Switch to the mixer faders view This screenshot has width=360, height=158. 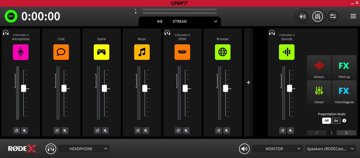pyautogui.click(x=318, y=16)
